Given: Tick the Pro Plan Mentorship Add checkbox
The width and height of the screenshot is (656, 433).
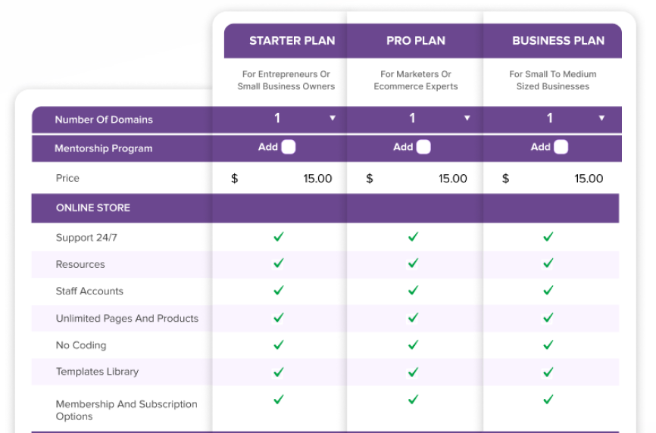Looking at the screenshot, I should click(x=423, y=147).
